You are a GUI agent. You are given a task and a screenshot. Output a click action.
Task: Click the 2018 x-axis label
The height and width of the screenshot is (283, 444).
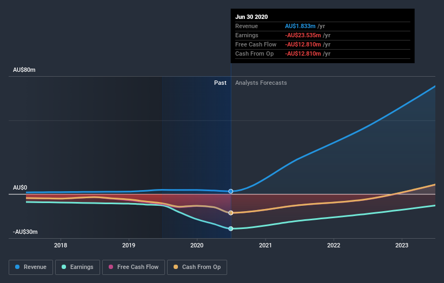pos(61,245)
